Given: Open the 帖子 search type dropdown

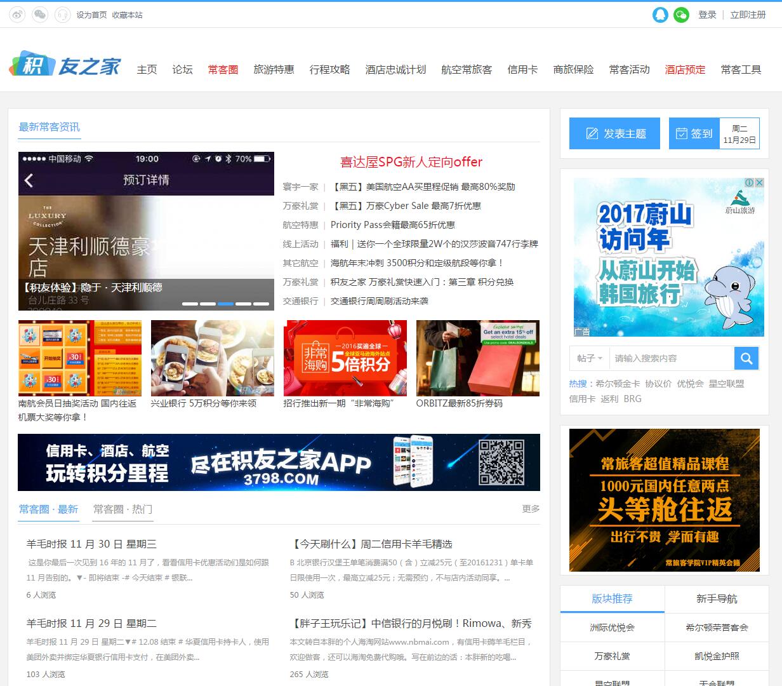Looking at the screenshot, I should point(589,358).
